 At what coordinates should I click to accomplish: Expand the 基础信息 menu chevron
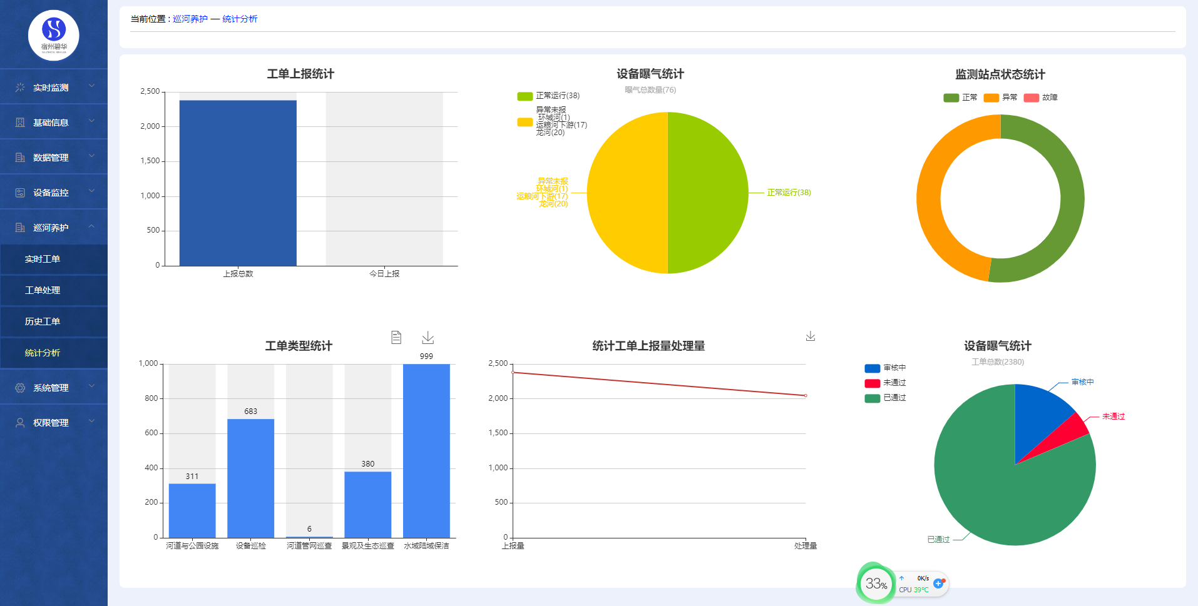91,121
